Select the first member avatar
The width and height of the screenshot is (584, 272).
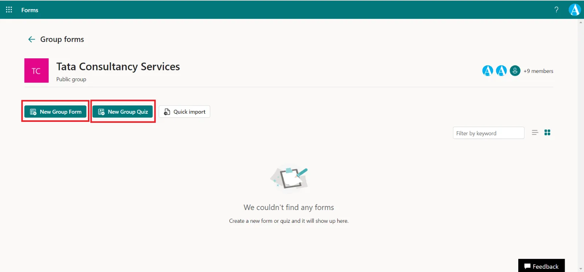click(488, 70)
